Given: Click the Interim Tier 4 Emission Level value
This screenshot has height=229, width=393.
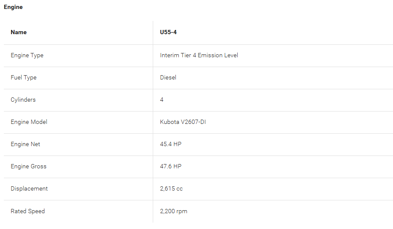Looking at the screenshot, I should pos(199,55).
